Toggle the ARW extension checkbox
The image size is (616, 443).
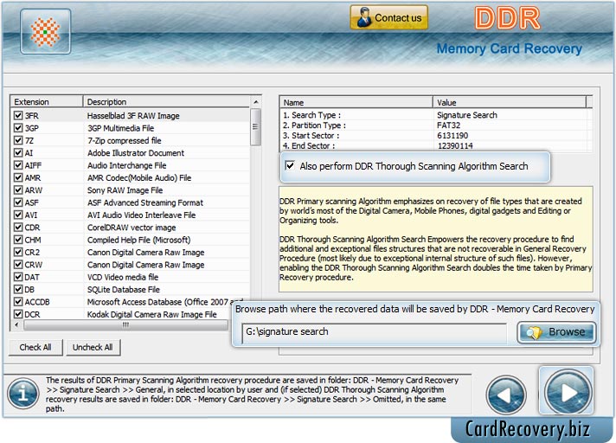point(18,190)
